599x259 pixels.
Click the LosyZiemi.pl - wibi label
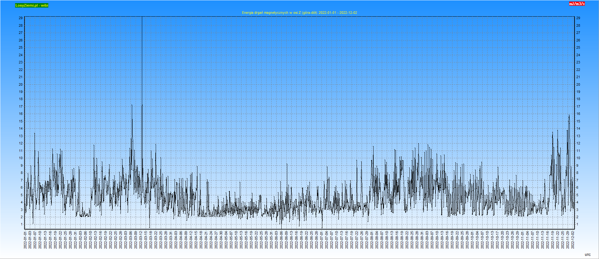tap(32, 5)
